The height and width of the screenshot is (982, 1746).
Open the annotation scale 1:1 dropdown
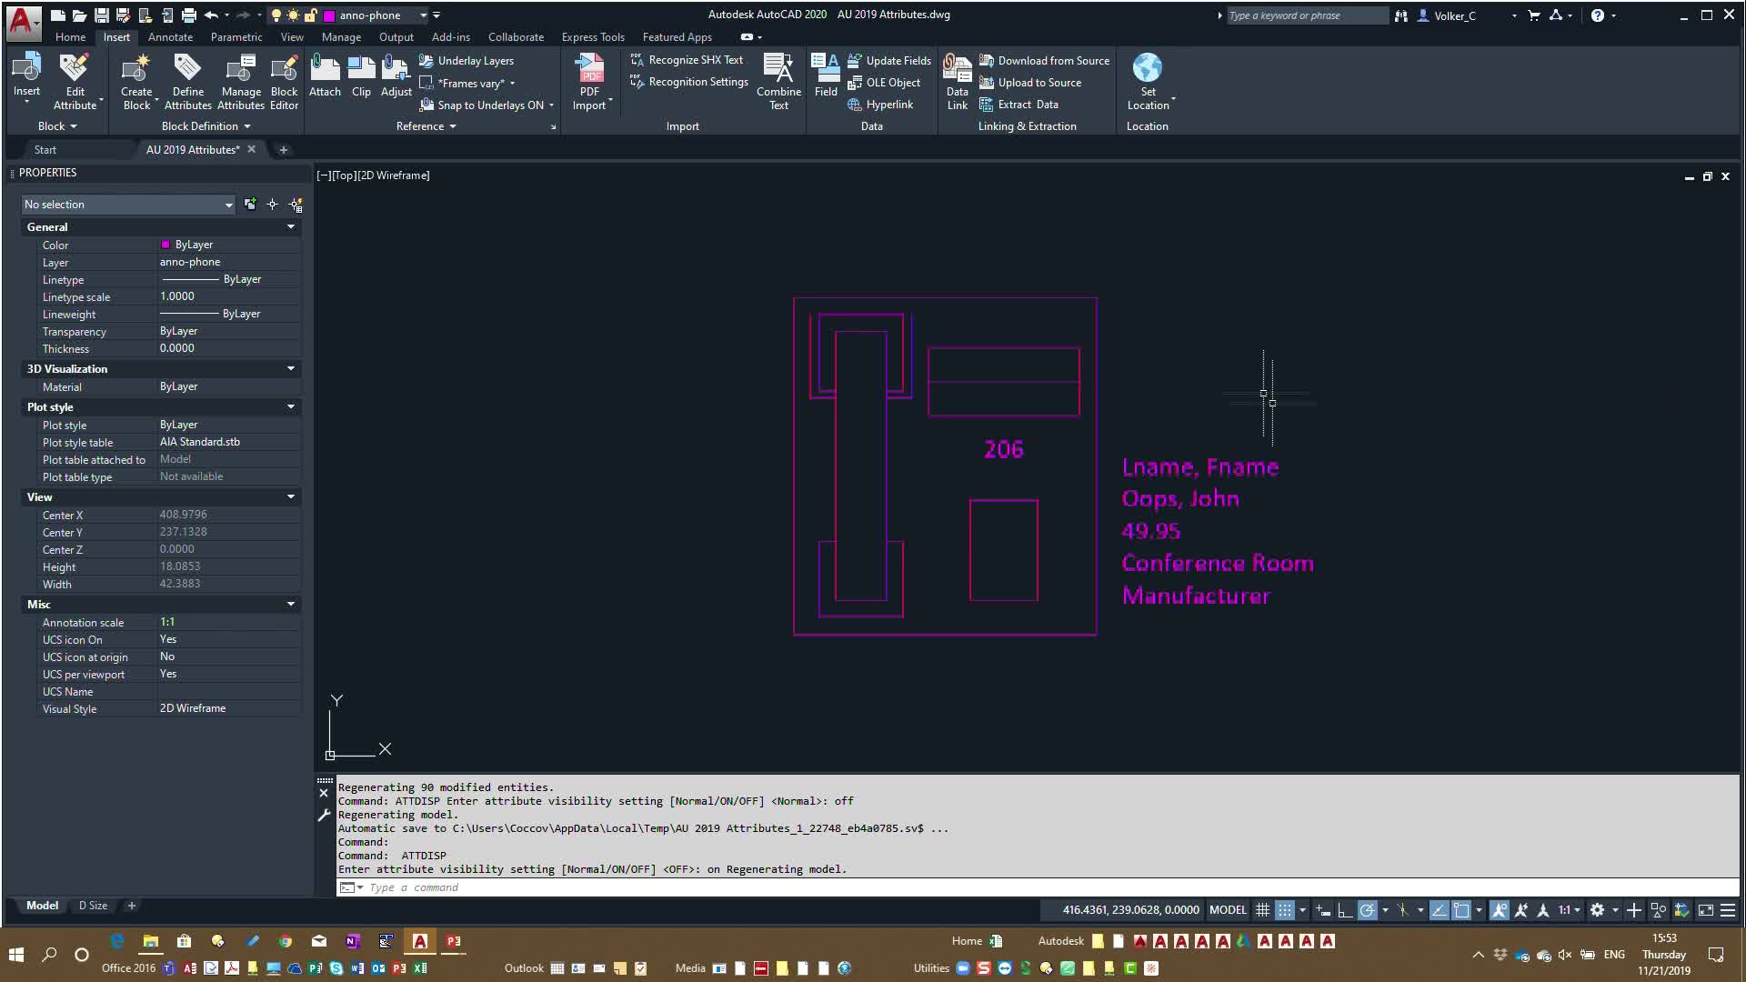point(1570,910)
